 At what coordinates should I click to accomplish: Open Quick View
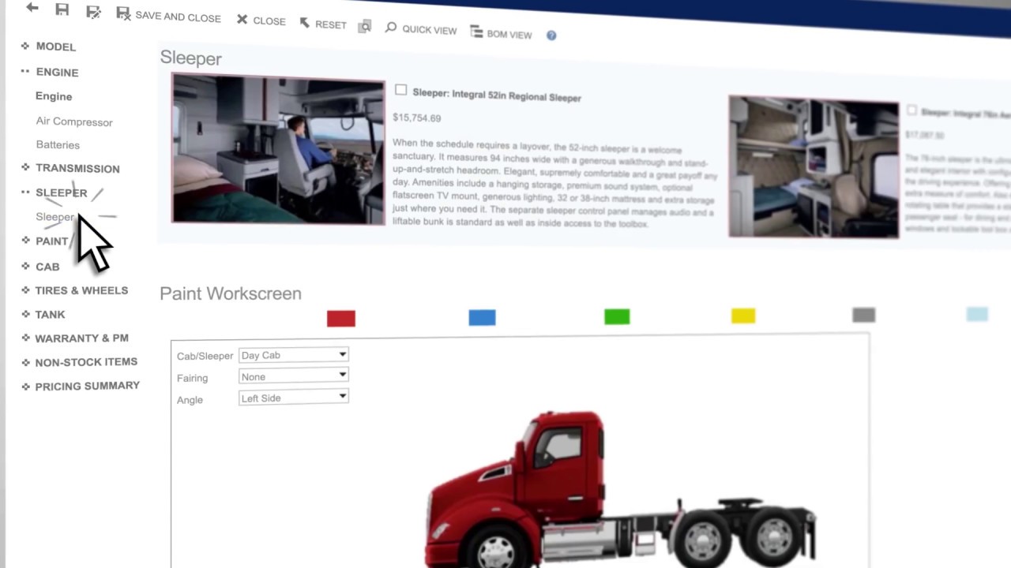tap(421, 29)
